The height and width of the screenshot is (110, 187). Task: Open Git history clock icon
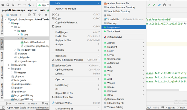[164, 5]
